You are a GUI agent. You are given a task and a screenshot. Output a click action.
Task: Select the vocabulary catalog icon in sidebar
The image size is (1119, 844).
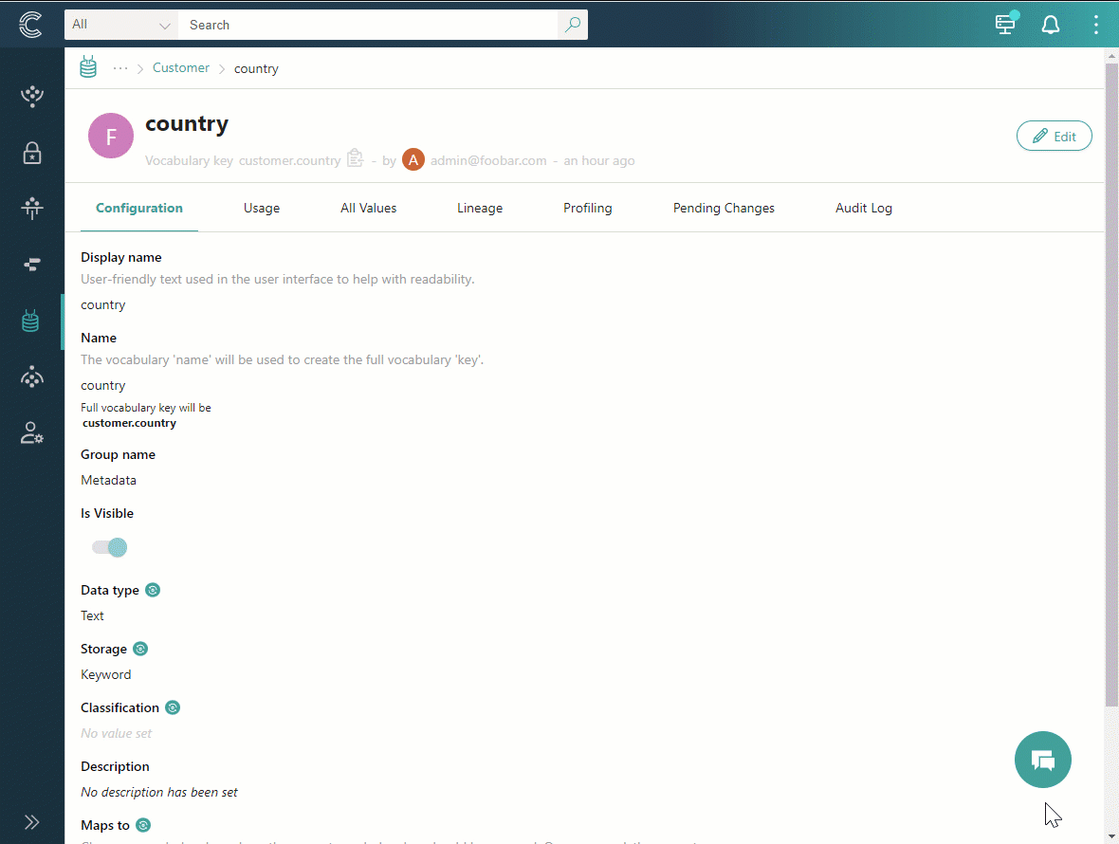point(30,321)
